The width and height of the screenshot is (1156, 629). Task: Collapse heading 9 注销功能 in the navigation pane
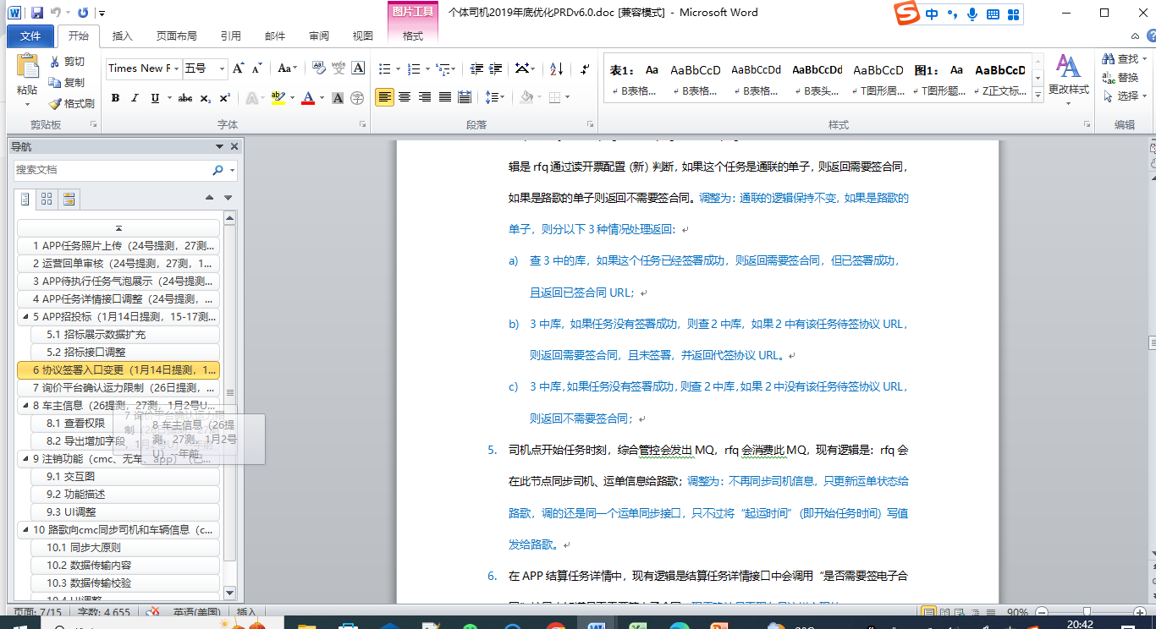point(24,459)
